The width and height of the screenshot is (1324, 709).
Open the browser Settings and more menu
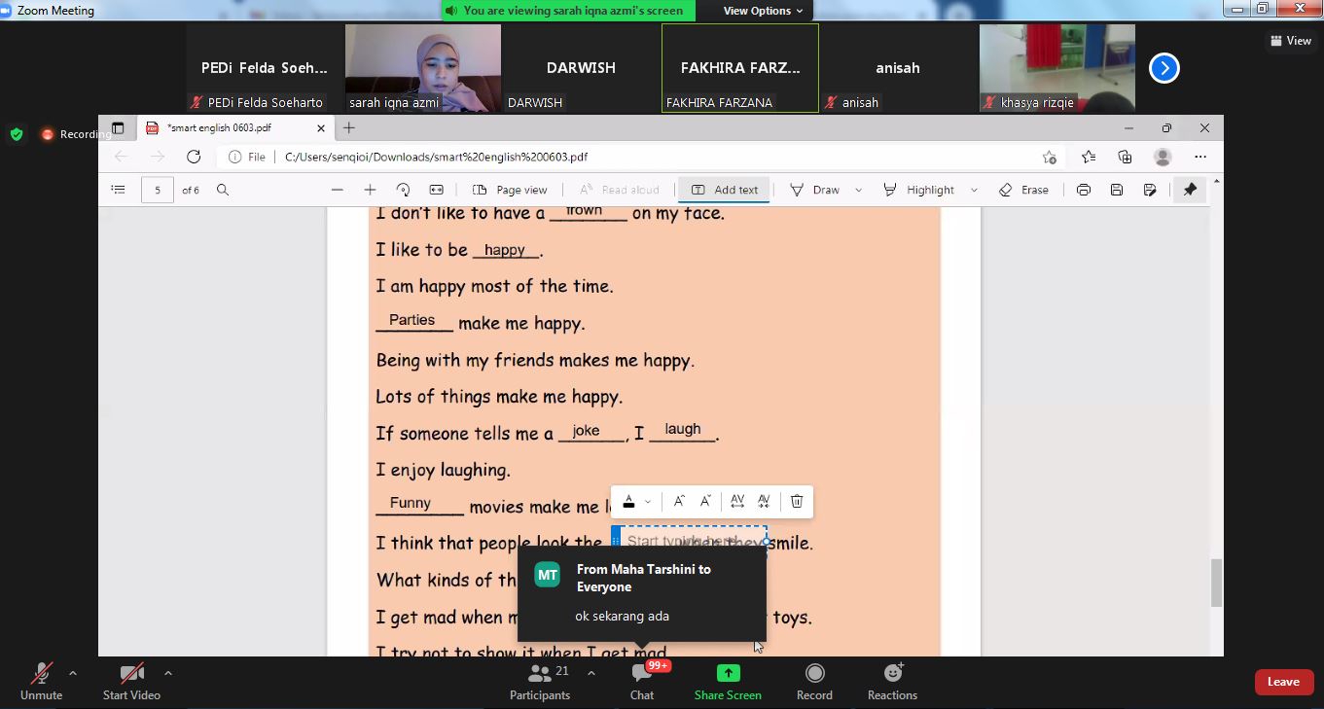[1200, 157]
